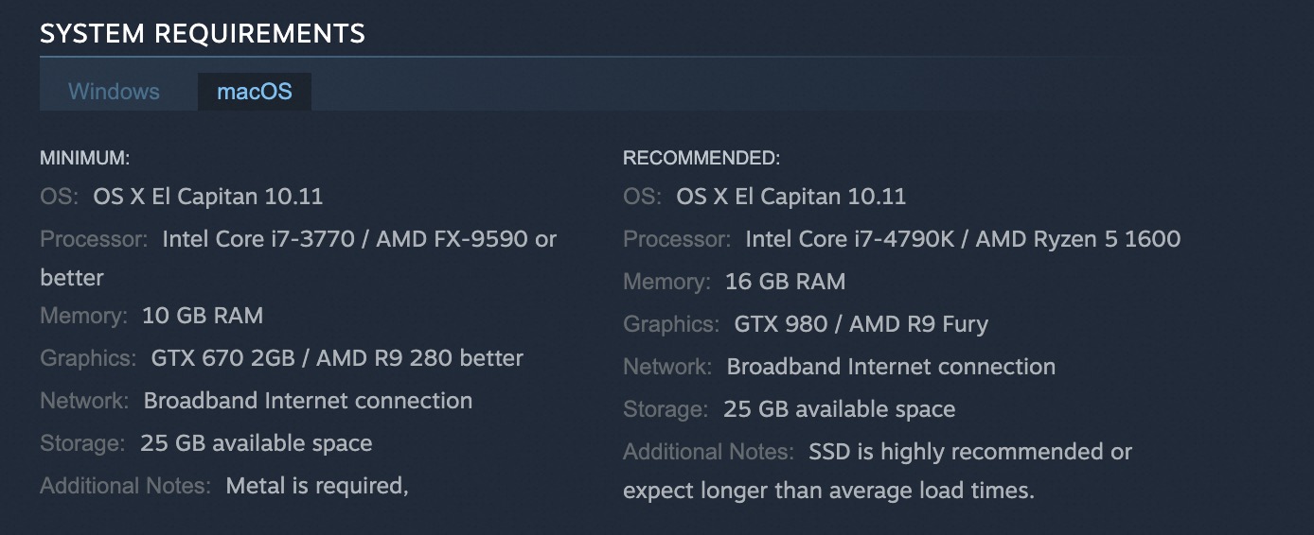Switch to the Windows requirements tab

click(x=114, y=92)
